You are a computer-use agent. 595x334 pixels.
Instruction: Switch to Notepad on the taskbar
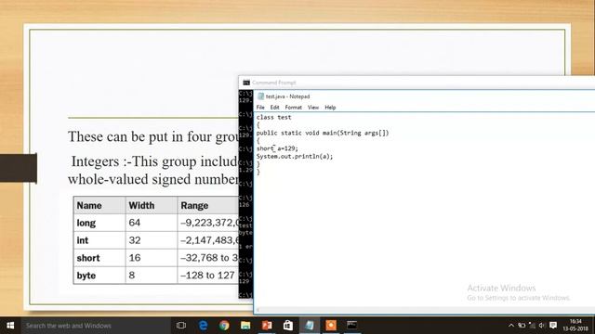[310, 326]
